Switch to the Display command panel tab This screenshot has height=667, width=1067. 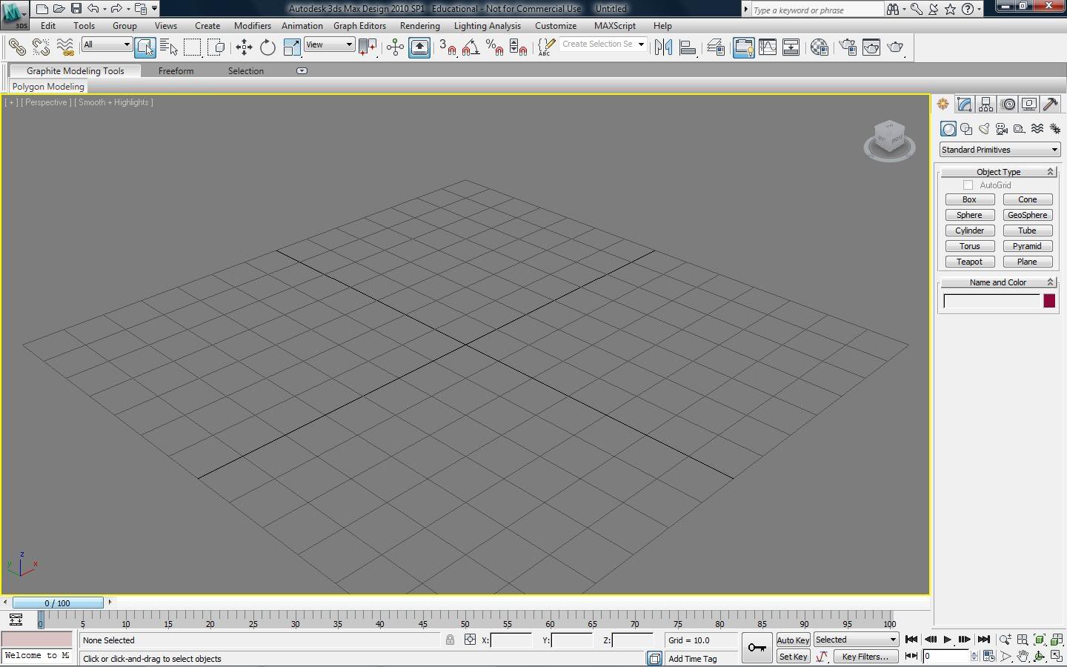point(1029,104)
